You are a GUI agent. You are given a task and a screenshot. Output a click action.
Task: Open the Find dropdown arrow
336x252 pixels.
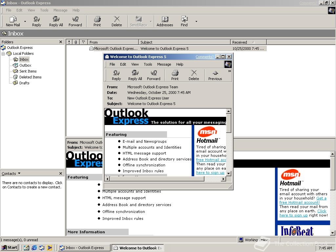pos(196,21)
